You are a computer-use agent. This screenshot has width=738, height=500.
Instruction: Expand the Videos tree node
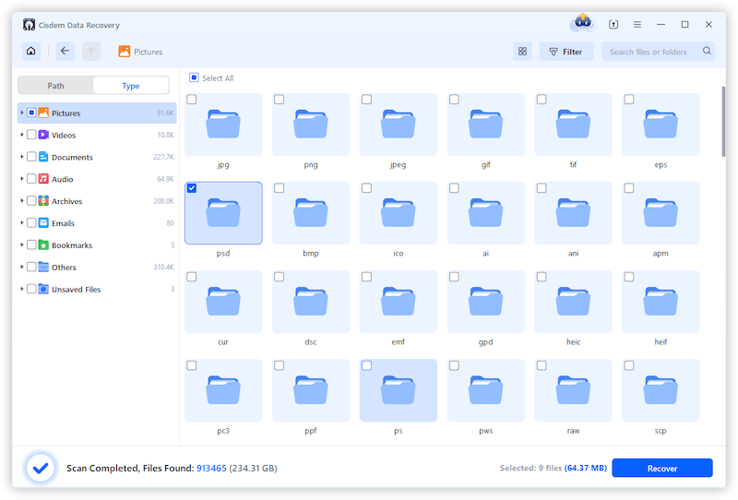[x=21, y=135]
